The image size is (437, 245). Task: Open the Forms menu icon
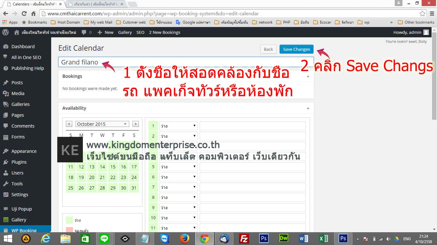click(x=5, y=137)
